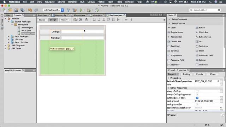
Task: Collapse the Other Properties section
Action: point(168,88)
